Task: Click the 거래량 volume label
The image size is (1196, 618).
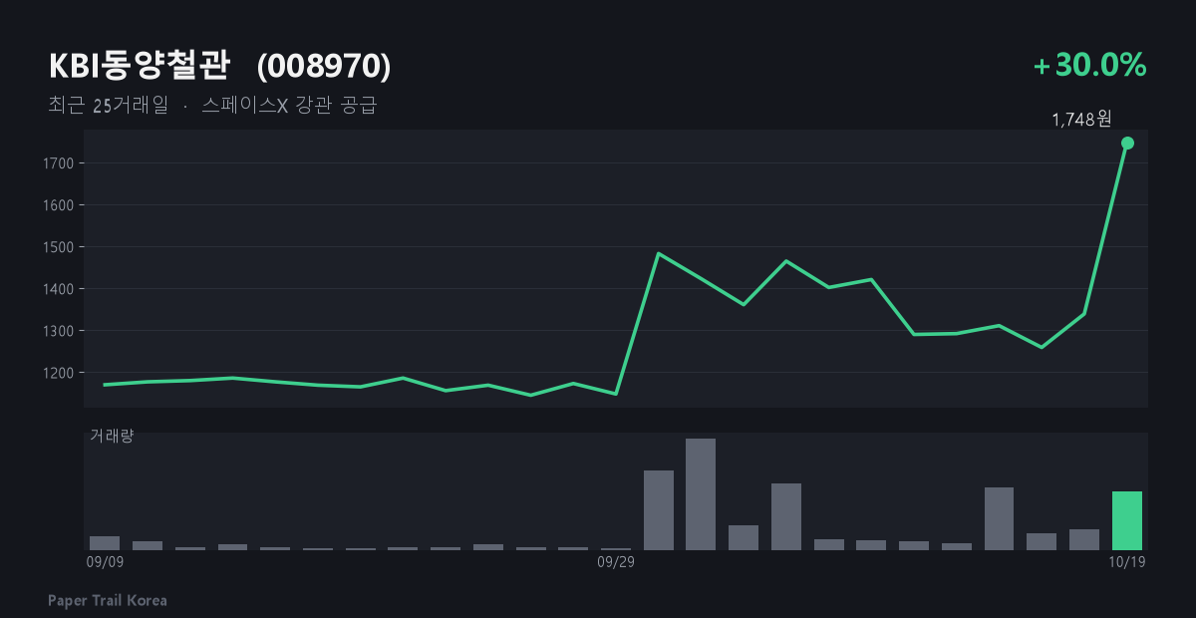Action: point(112,436)
